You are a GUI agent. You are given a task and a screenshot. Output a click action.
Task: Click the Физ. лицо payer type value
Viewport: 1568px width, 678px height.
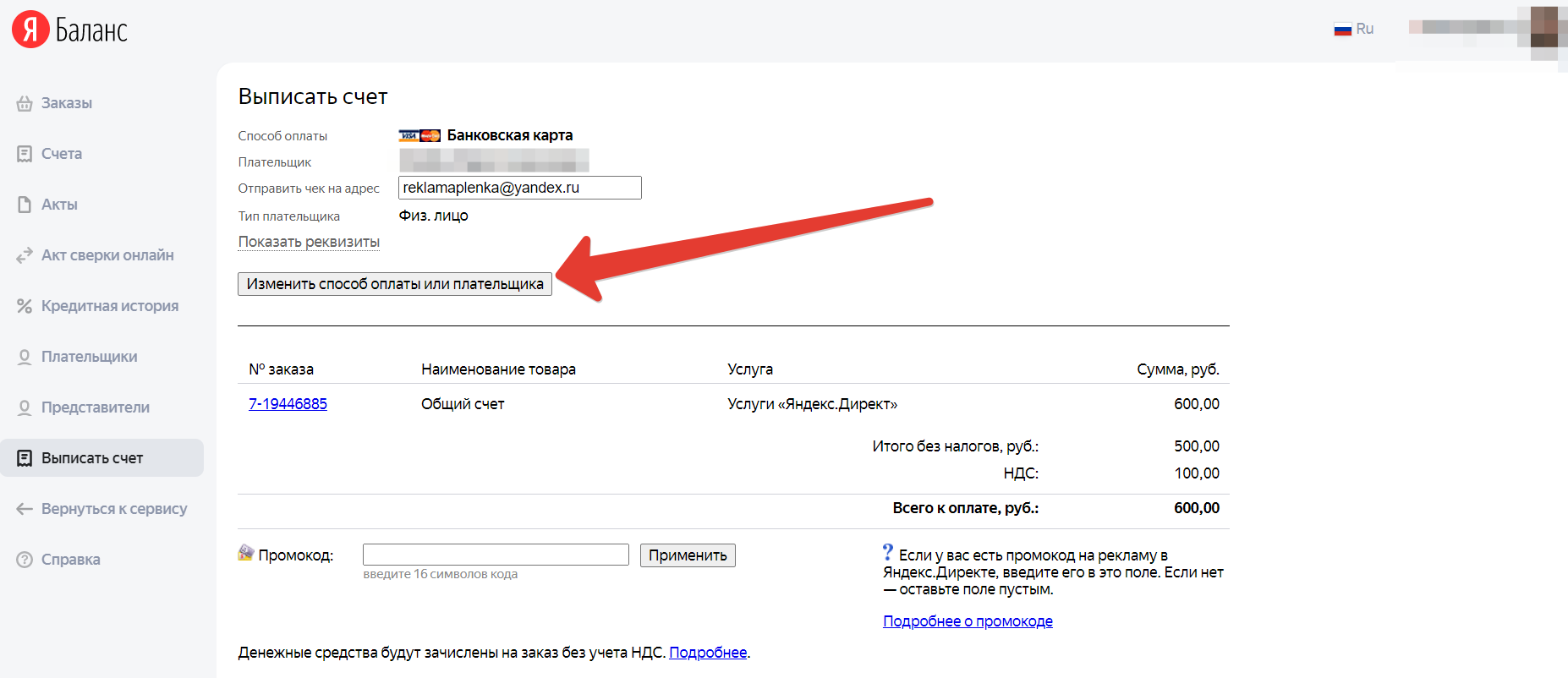[x=434, y=216]
